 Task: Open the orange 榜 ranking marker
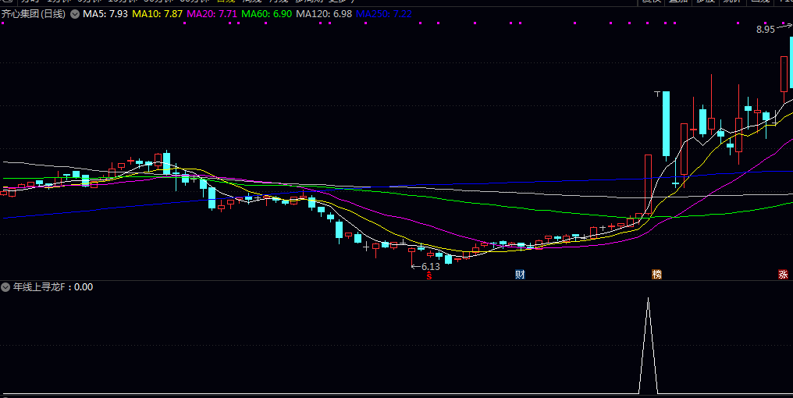657,275
